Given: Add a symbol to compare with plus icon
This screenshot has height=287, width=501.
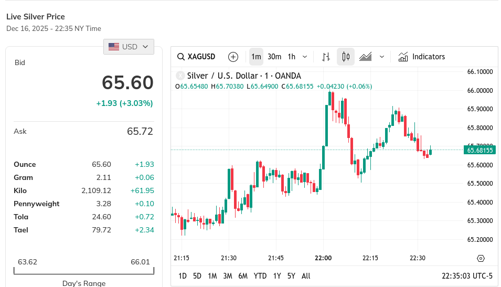Looking at the screenshot, I should click(233, 57).
